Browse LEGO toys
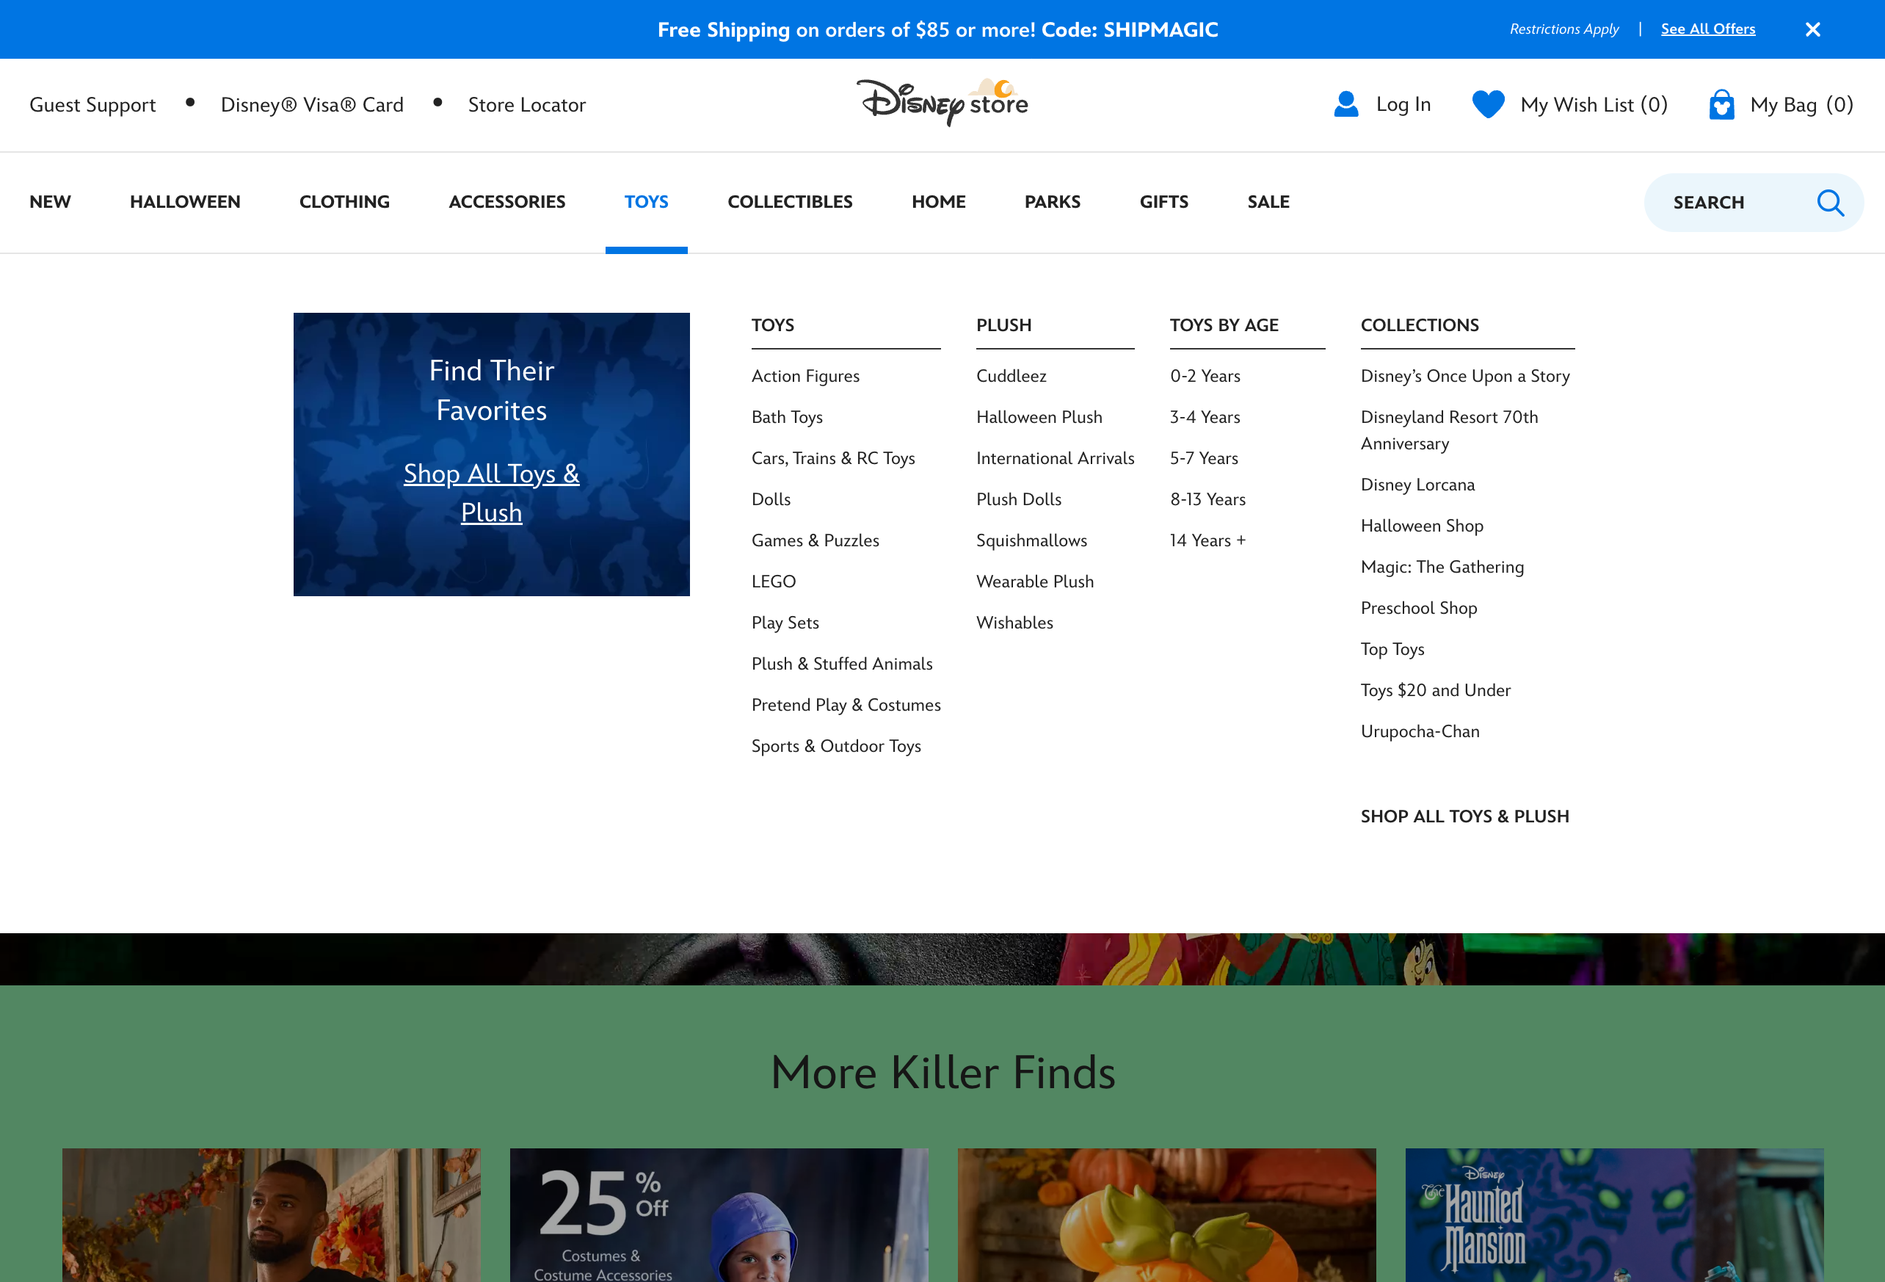This screenshot has height=1282, width=1885. (x=773, y=581)
